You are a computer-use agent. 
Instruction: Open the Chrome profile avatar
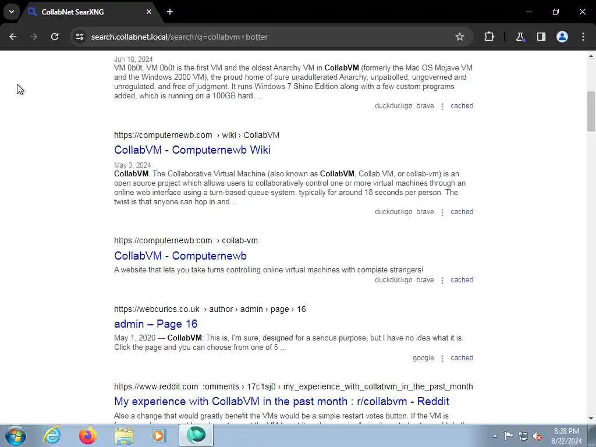(562, 37)
